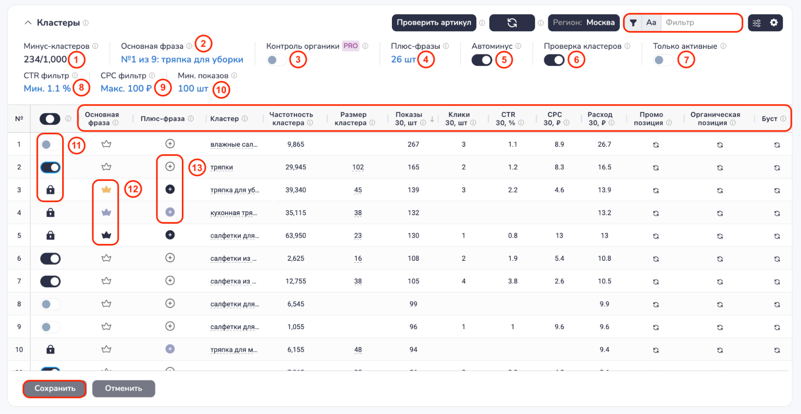Screen dimensions: 801x414
Task: Enable the switch in row 1 влажные сал...
Action: click(50, 144)
